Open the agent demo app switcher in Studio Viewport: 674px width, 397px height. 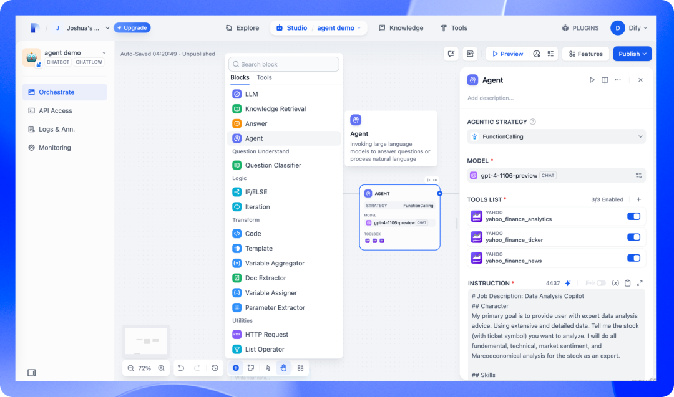[x=339, y=28]
